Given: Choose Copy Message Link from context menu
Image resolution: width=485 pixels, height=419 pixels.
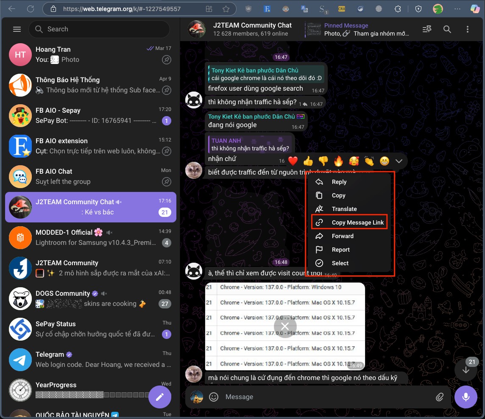Looking at the screenshot, I should tap(349, 222).
